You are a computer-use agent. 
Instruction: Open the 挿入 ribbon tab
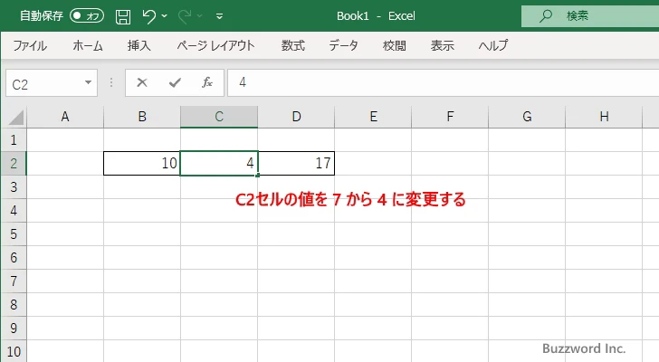point(138,45)
